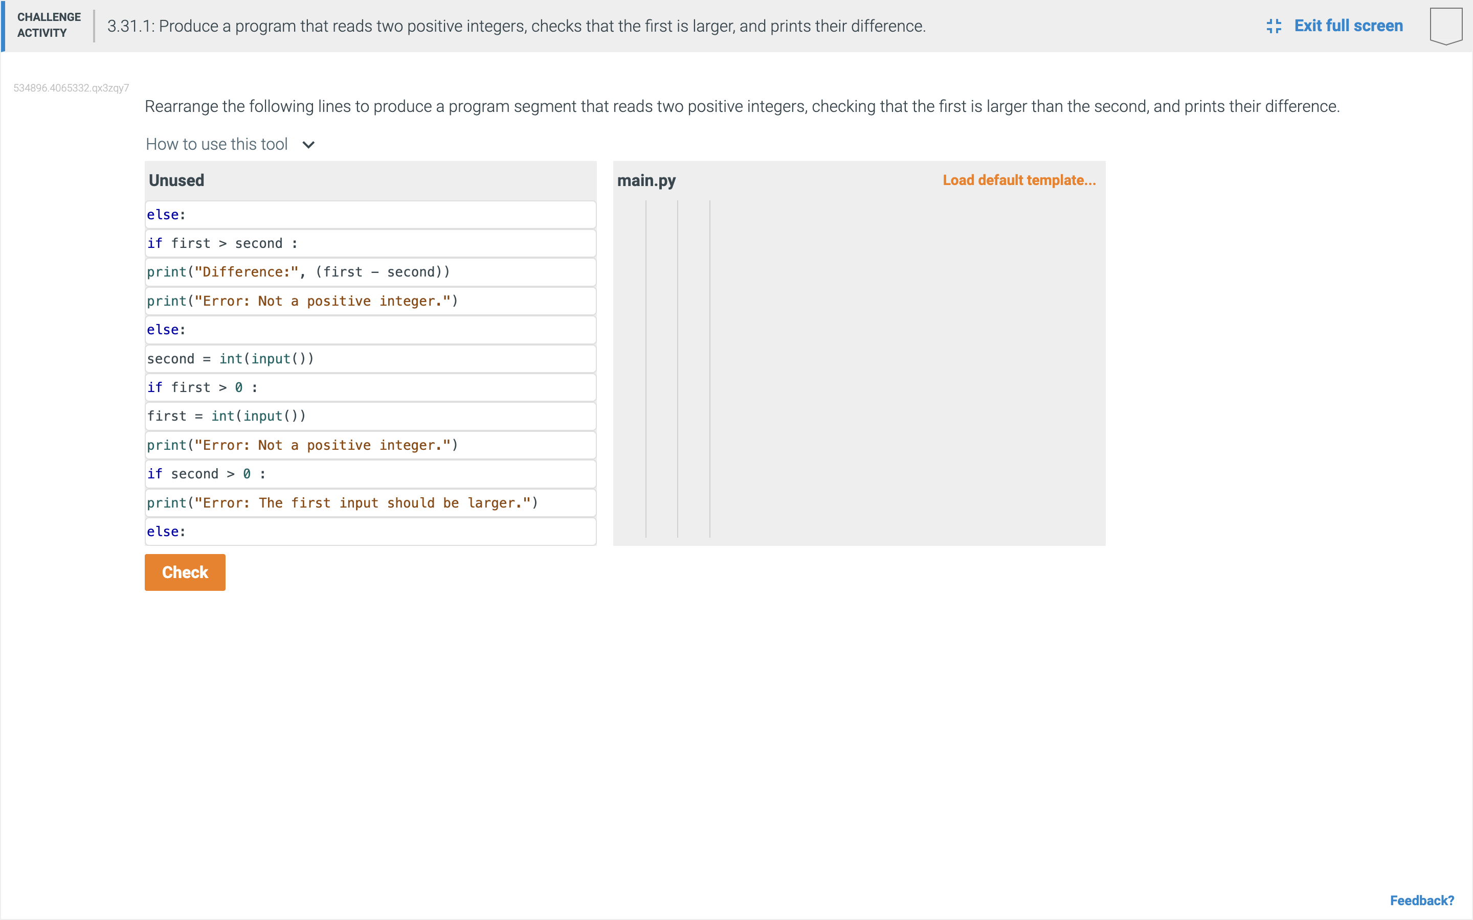Select the 'first = int(input())' line
This screenshot has width=1473, height=920.
pos(371,416)
